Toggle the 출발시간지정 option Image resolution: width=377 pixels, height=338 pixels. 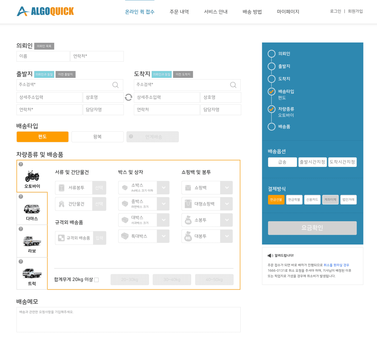pos(312,162)
